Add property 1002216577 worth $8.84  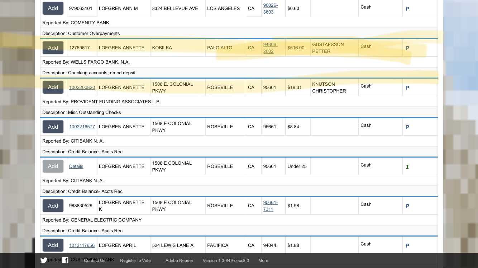point(53,126)
